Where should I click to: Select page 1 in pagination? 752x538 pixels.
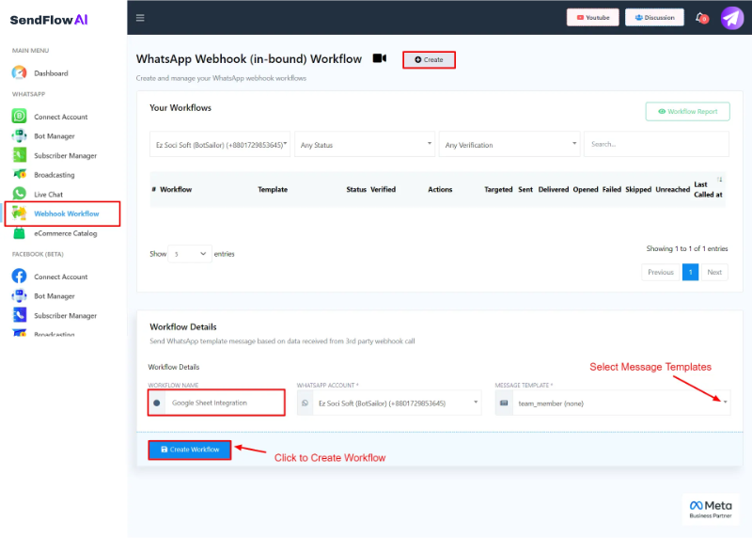tap(690, 272)
